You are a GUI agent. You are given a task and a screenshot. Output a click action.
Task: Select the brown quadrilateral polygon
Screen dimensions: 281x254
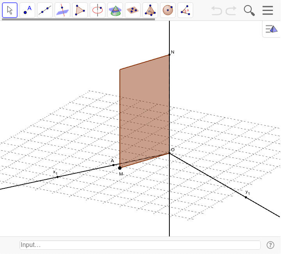[x=144, y=111]
